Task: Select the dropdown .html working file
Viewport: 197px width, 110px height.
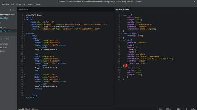Action: (x=7, y=15)
